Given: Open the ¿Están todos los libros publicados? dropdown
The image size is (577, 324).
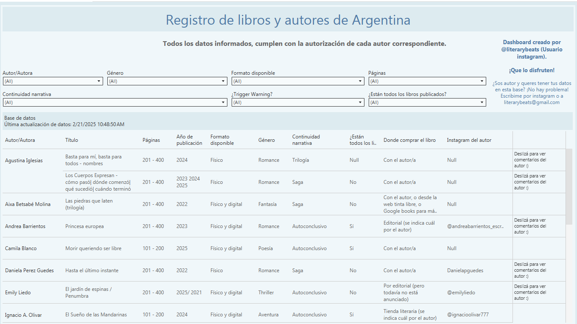Looking at the screenshot, I should 427,102.
